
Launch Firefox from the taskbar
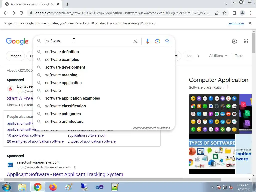coord(53,187)
